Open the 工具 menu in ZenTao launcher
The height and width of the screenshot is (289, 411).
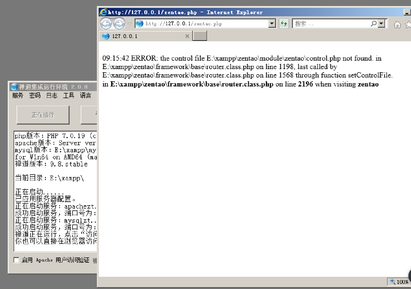69,95
